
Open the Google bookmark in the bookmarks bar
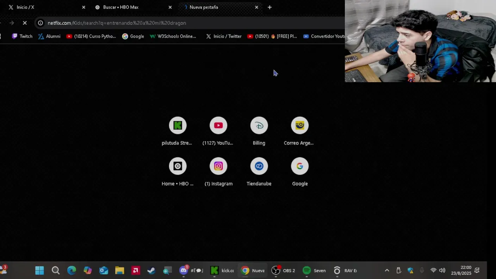[133, 36]
